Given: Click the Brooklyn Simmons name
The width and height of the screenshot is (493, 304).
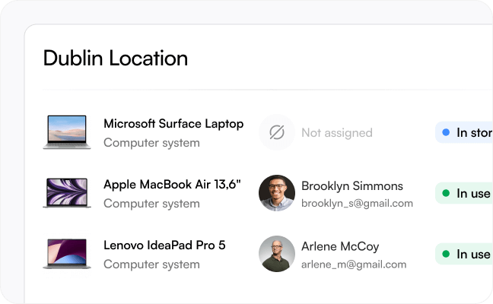Looking at the screenshot, I should (352, 186).
